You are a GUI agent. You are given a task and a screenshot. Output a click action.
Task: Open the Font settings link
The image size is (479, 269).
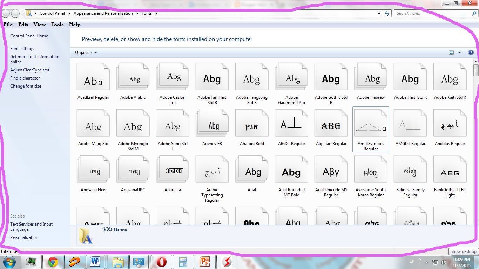[x=22, y=49]
